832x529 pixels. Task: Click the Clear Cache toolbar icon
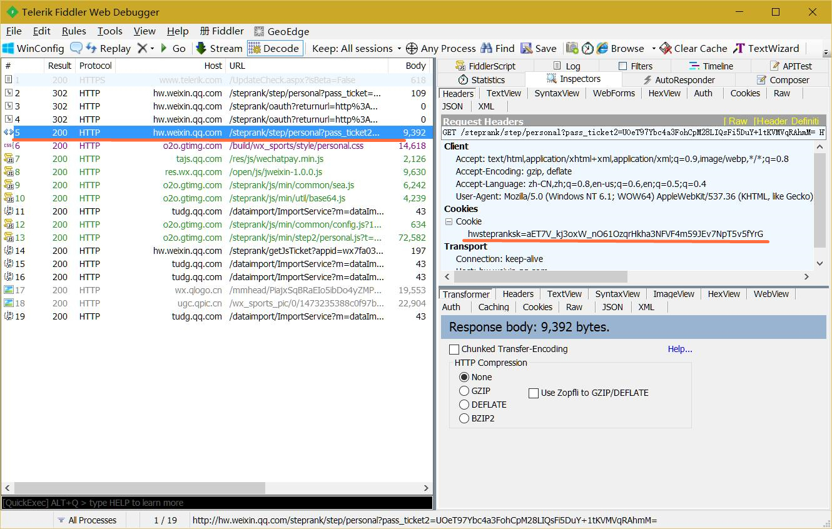click(x=664, y=48)
